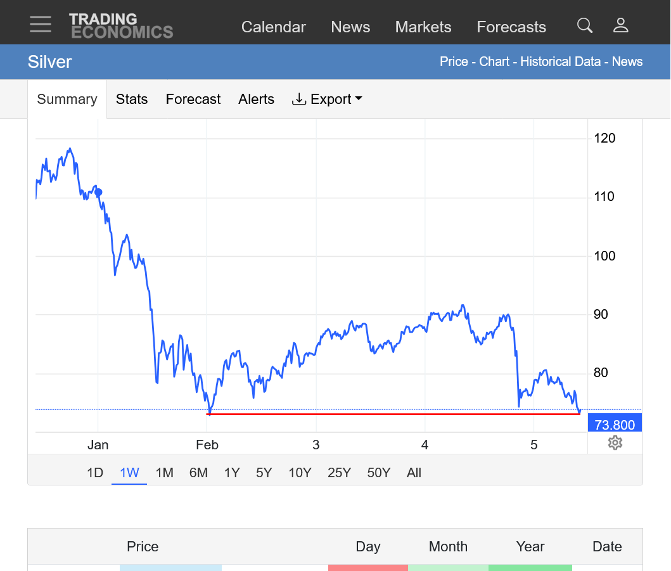Open the Forecast tab

[193, 99]
